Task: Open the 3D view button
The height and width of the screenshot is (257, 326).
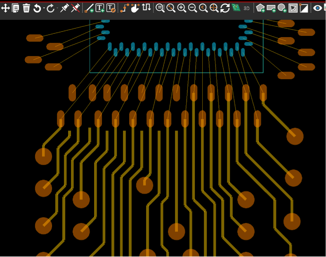Action: click(246, 8)
